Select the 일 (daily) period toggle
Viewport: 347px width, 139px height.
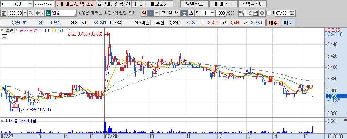(144, 13)
